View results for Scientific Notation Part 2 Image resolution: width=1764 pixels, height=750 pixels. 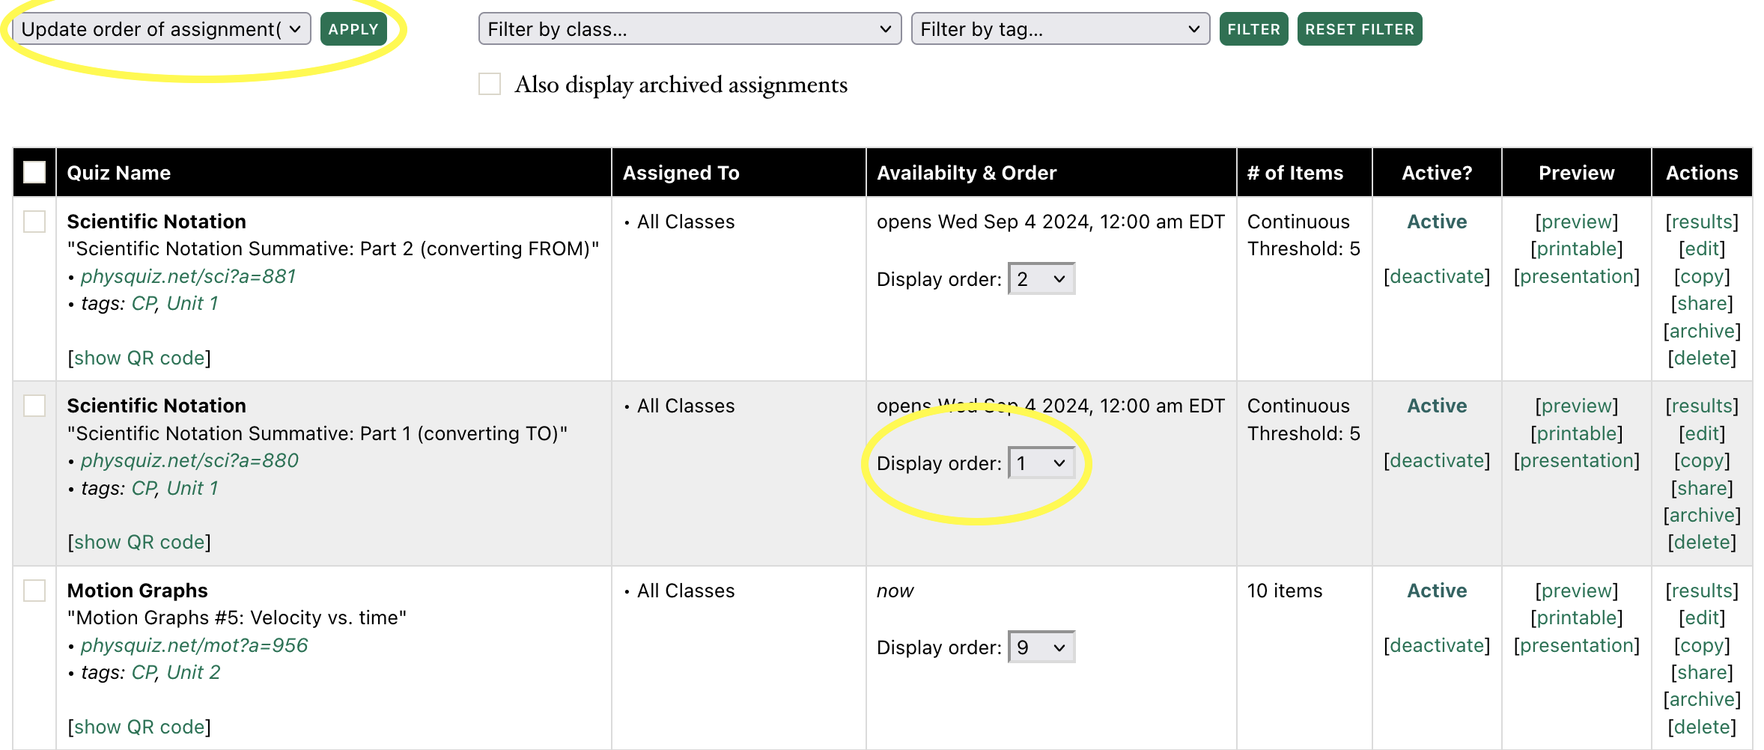click(x=1702, y=222)
